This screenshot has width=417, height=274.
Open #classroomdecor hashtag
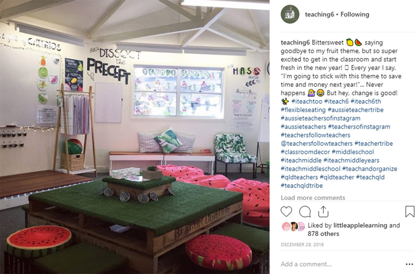coord(305,152)
